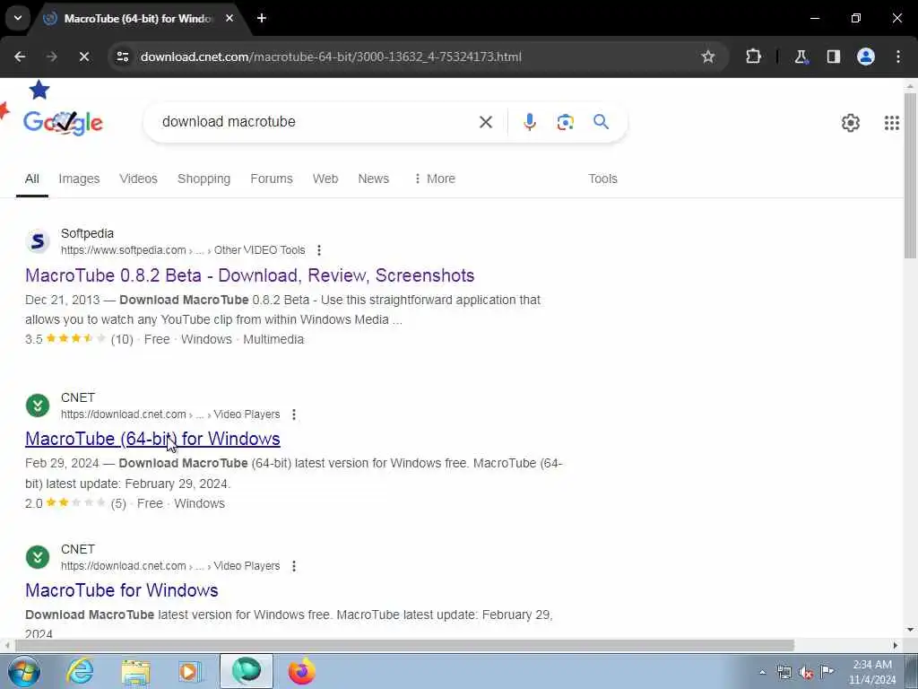Open MacroTube 0.8.2 Beta Softpedia result
918x689 pixels.
tap(250, 275)
